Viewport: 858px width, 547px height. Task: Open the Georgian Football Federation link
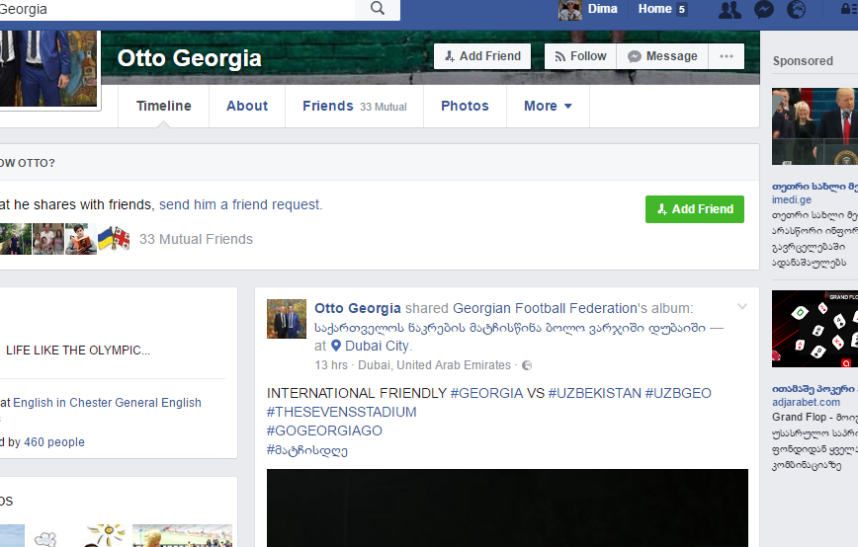[x=545, y=308]
